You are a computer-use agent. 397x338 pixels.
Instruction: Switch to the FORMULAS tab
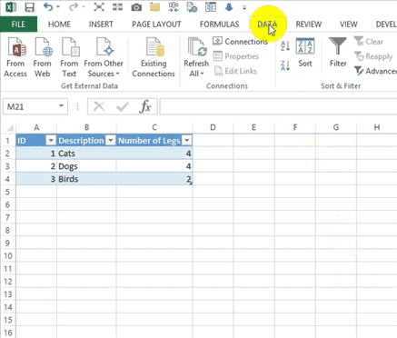pos(220,25)
